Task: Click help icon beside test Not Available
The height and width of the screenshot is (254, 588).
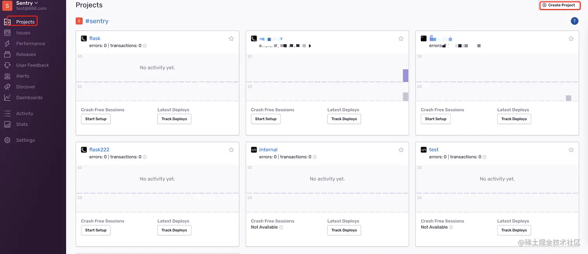Action: click(x=451, y=228)
